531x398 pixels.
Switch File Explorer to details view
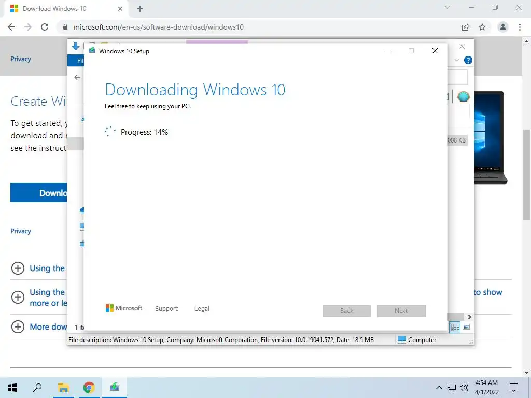tap(455, 327)
